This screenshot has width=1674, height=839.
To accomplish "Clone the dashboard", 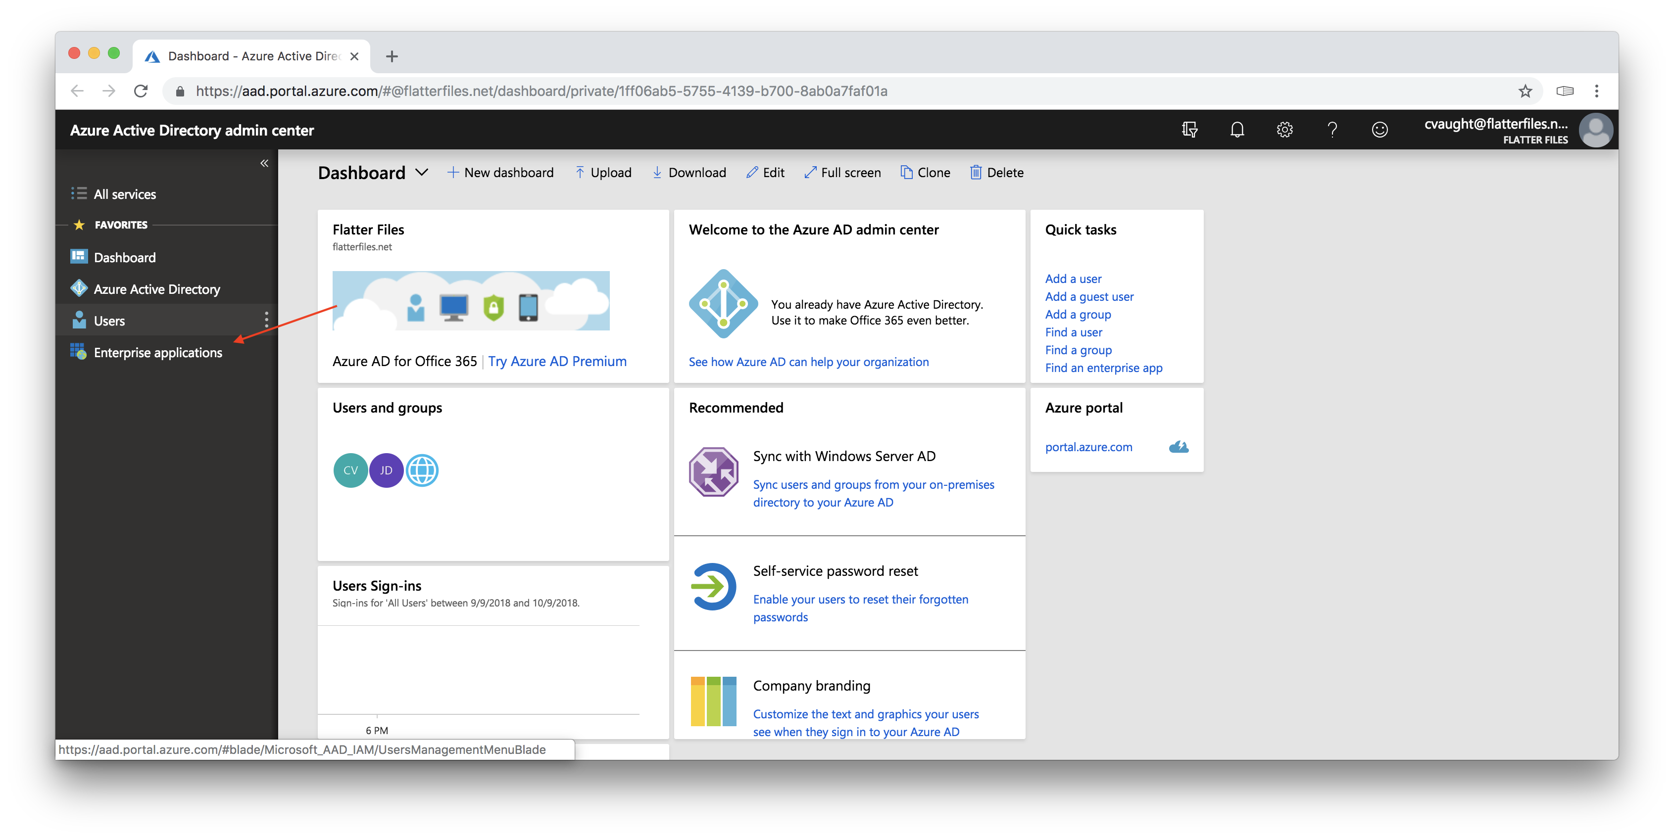I will tap(925, 172).
